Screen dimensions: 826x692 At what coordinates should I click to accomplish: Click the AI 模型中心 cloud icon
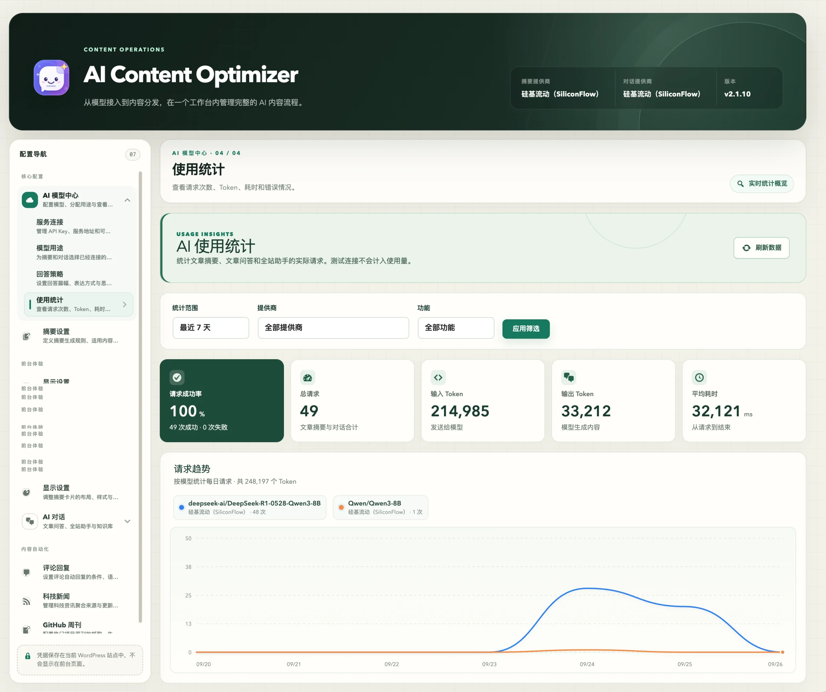click(30, 200)
